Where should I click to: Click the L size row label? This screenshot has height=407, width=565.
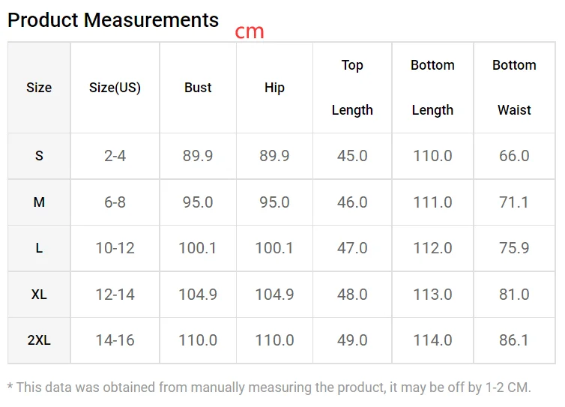[x=39, y=248]
